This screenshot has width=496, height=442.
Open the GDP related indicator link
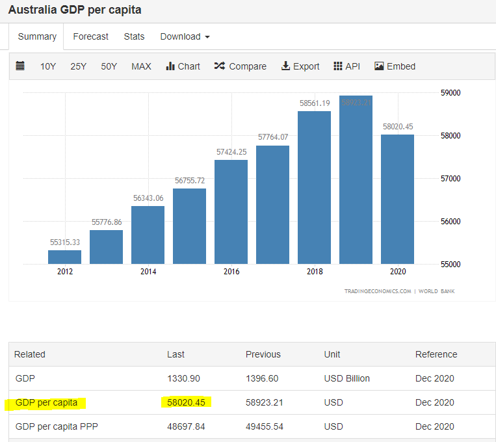25,378
